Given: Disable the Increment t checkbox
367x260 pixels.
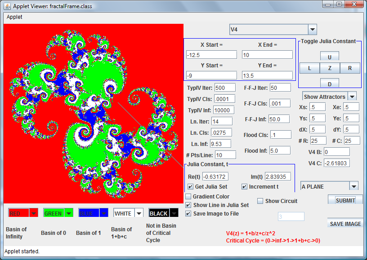Looking at the screenshot, I should 245,187.
